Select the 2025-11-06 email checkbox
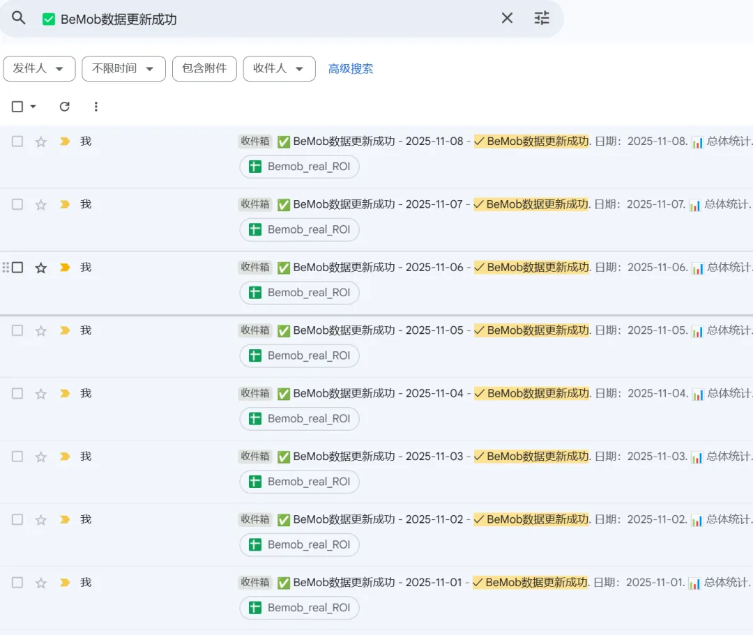753x635 pixels. (x=17, y=268)
